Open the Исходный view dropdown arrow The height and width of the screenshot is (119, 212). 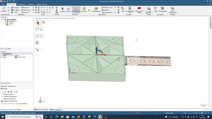pyautogui.click(x=20, y=8)
